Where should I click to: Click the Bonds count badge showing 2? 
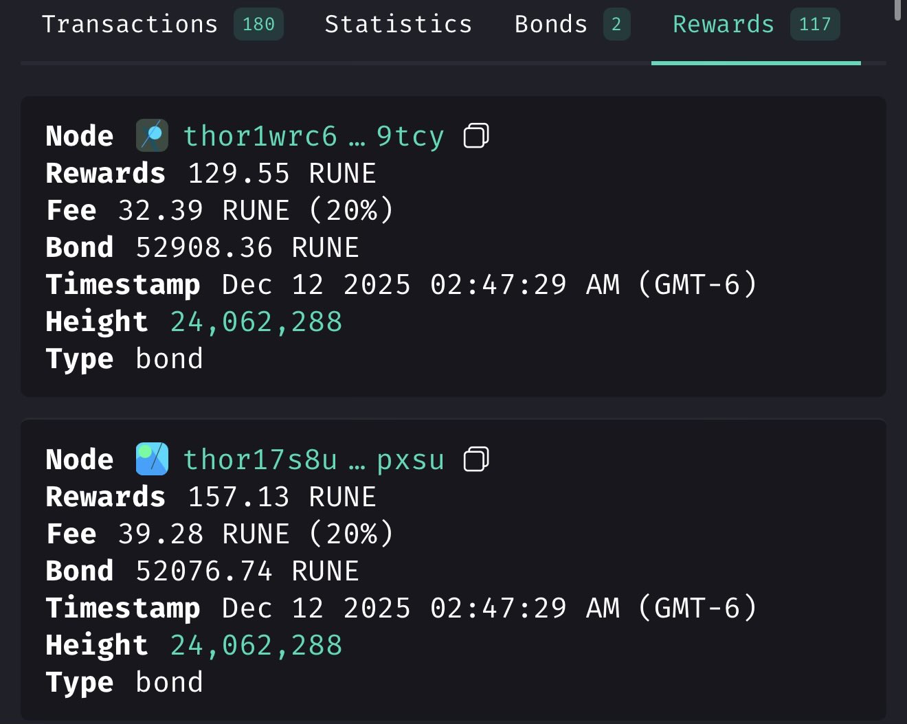pos(616,24)
